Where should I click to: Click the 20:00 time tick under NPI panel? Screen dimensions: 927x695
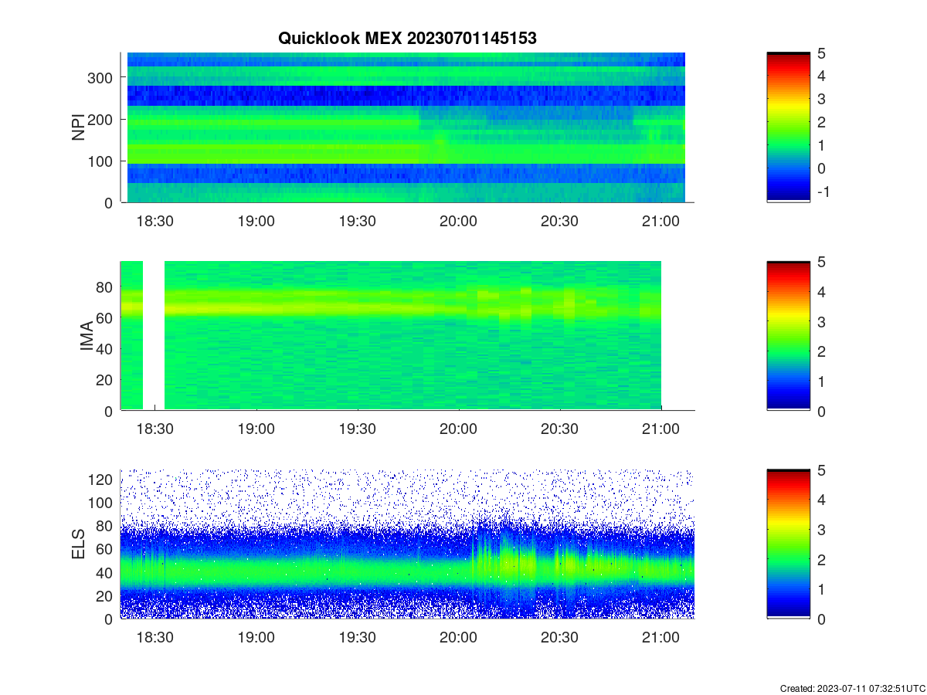(458, 221)
